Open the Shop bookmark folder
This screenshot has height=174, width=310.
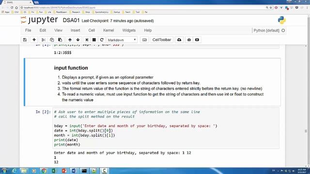pyautogui.click(x=86, y=12)
